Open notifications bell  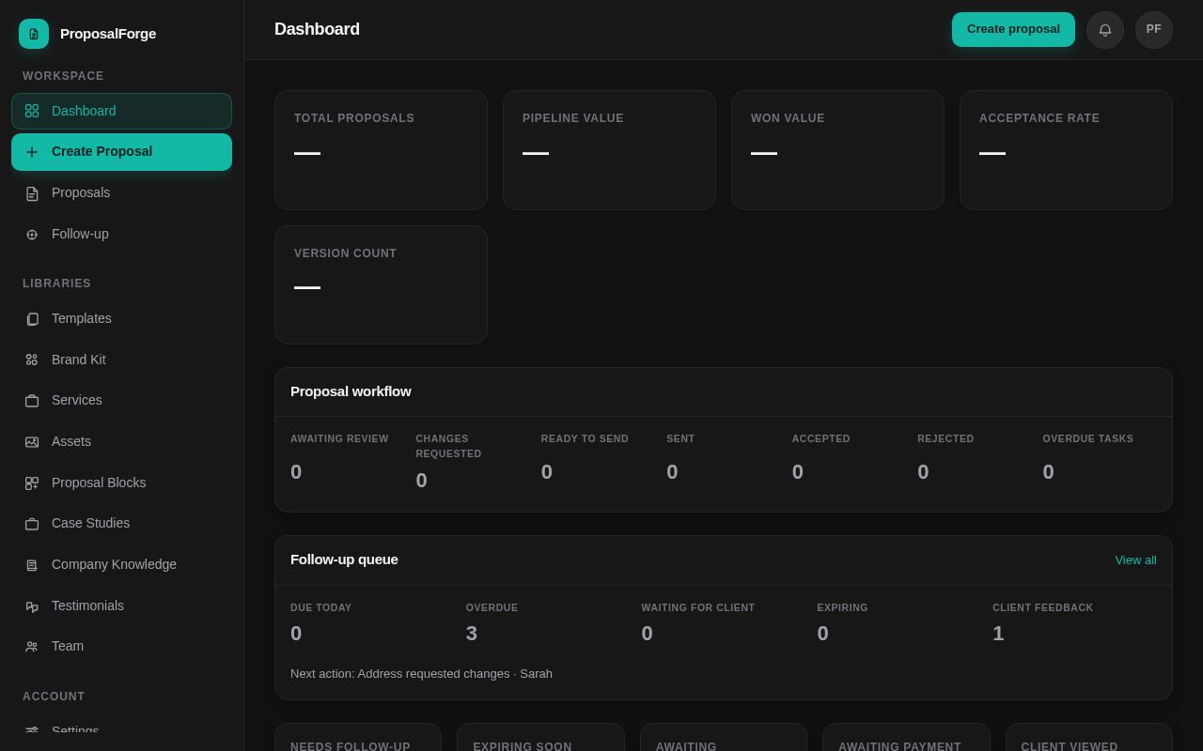(x=1105, y=30)
